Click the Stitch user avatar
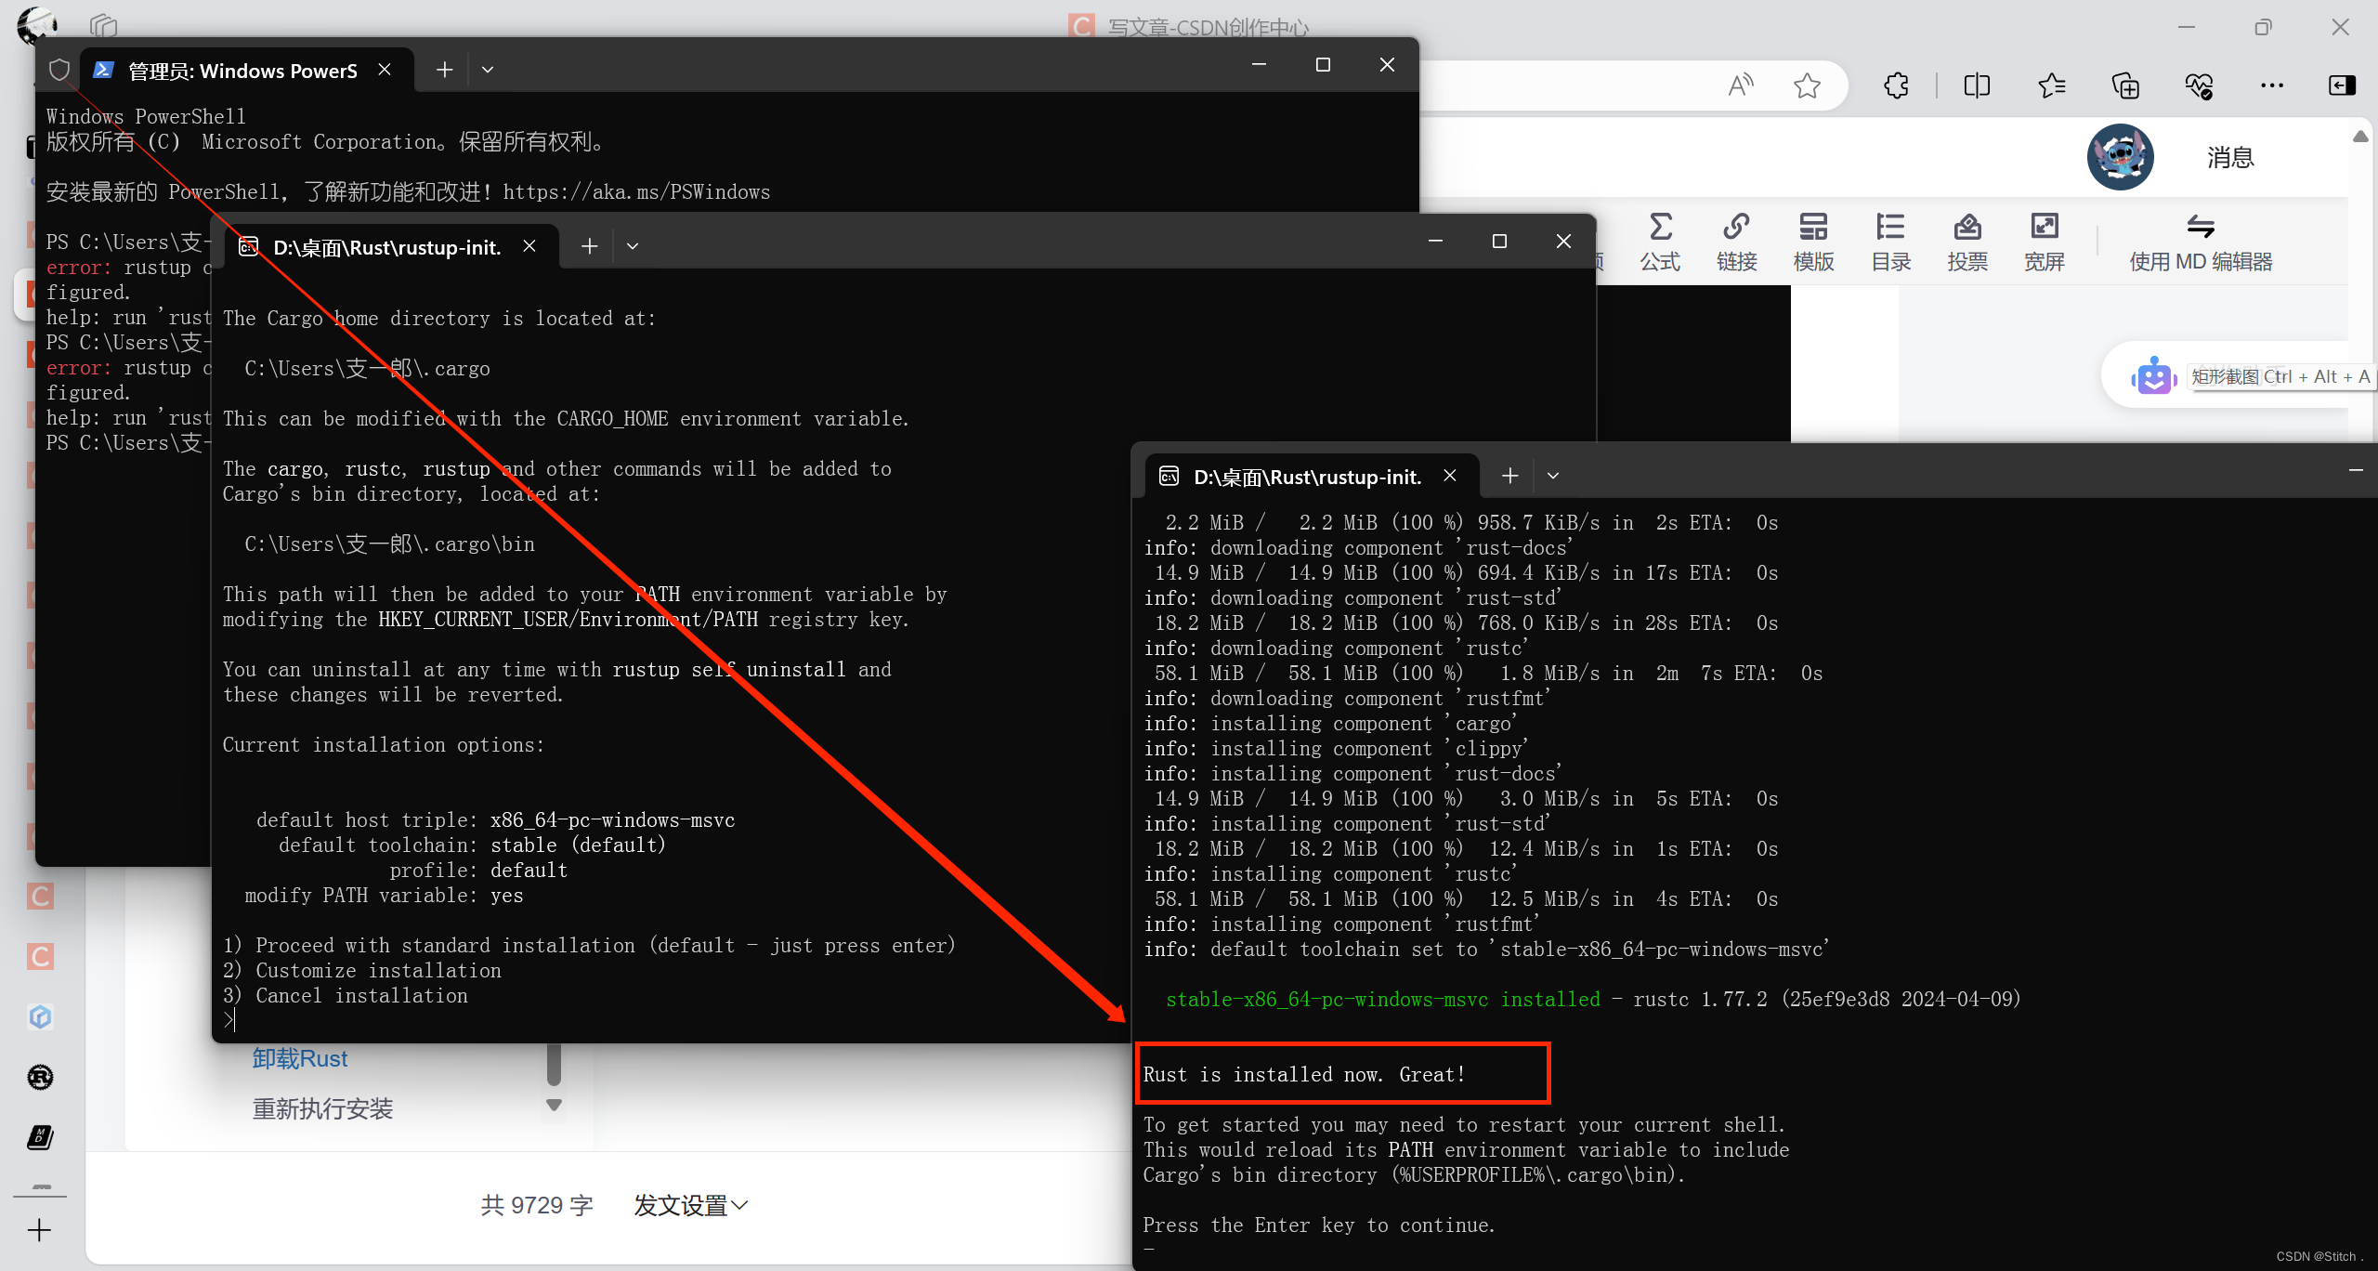The height and width of the screenshot is (1271, 2378). (x=2120, y=157)
